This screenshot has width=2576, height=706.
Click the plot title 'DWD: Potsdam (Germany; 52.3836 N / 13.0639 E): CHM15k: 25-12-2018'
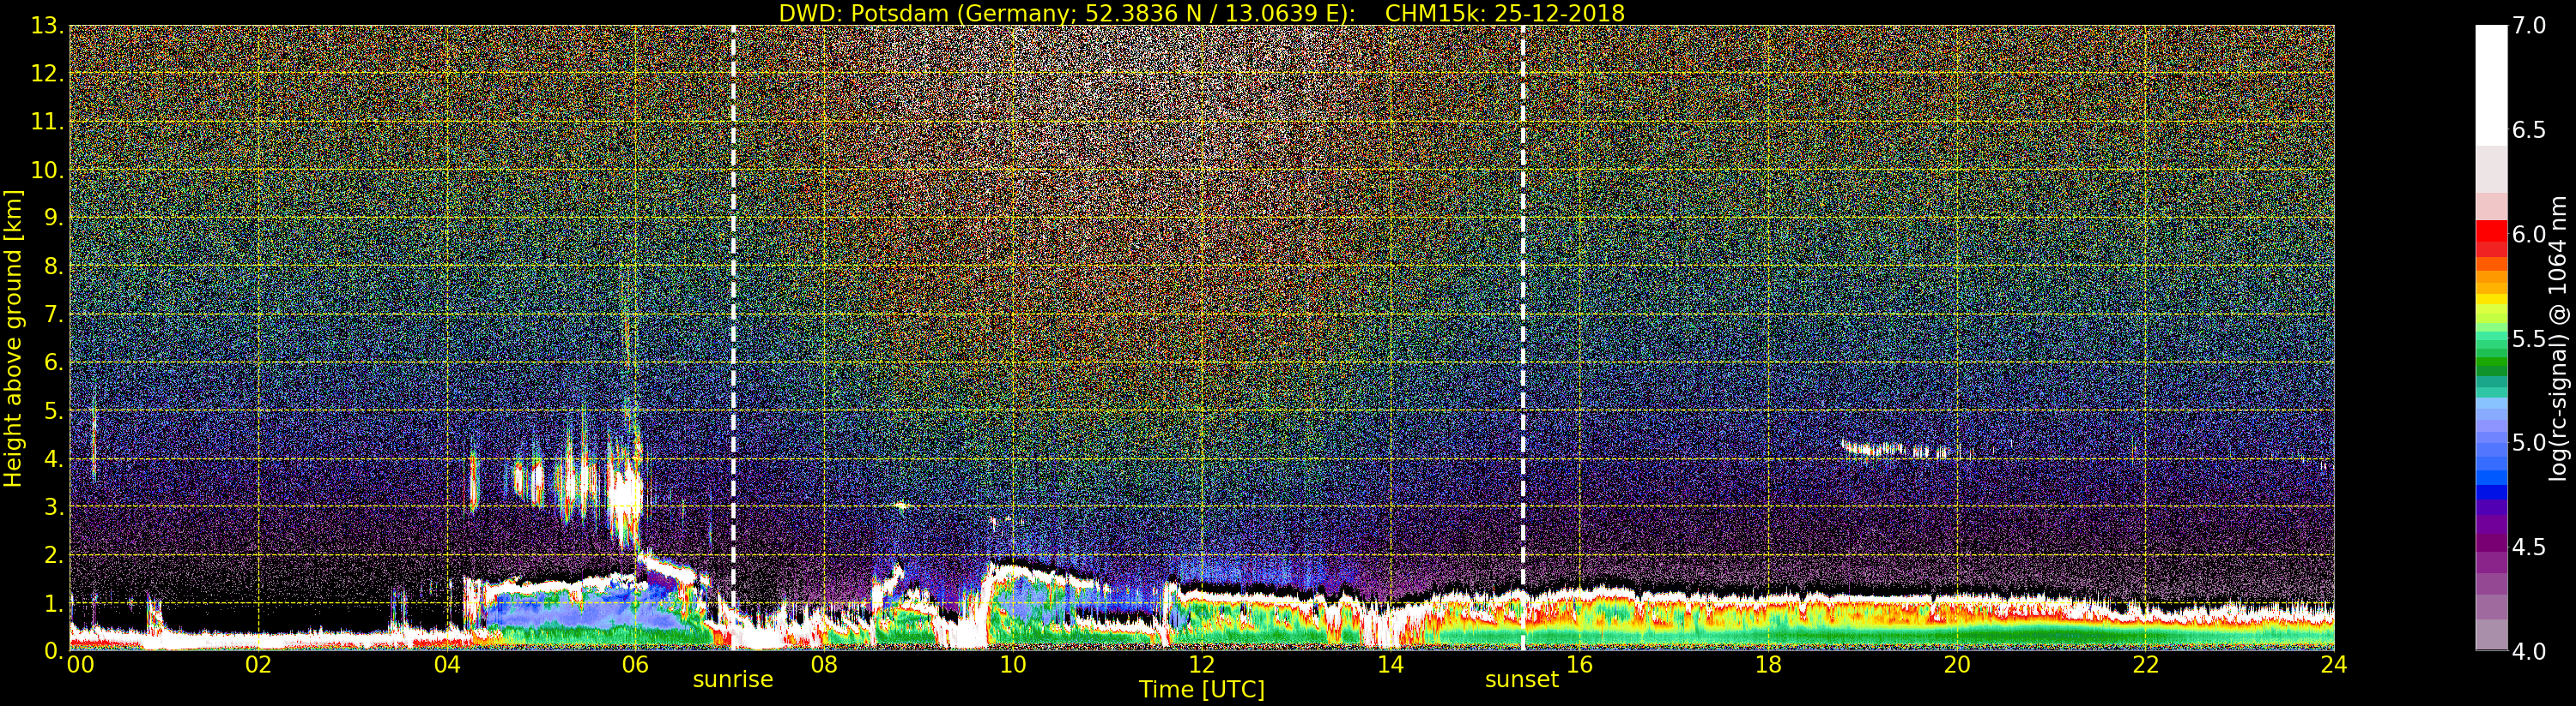[1201, 13]
